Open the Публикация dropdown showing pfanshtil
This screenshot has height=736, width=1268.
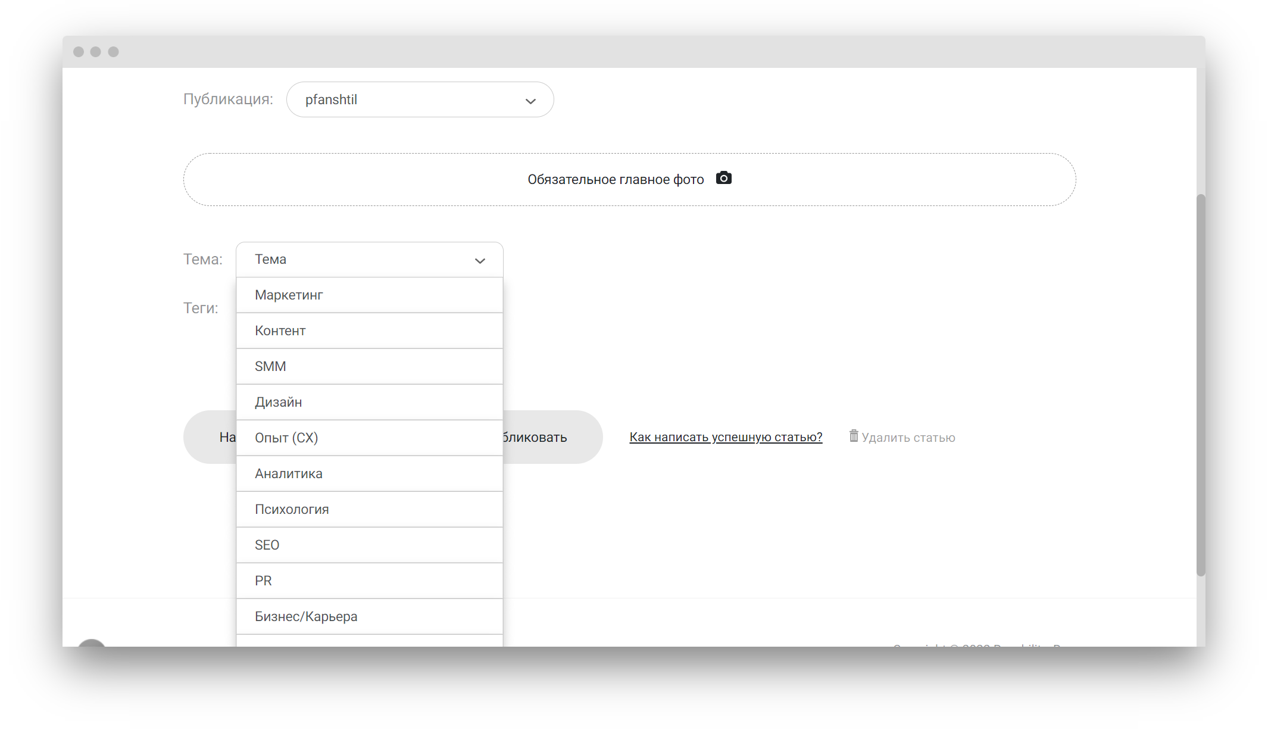click(x=420, y=99)
